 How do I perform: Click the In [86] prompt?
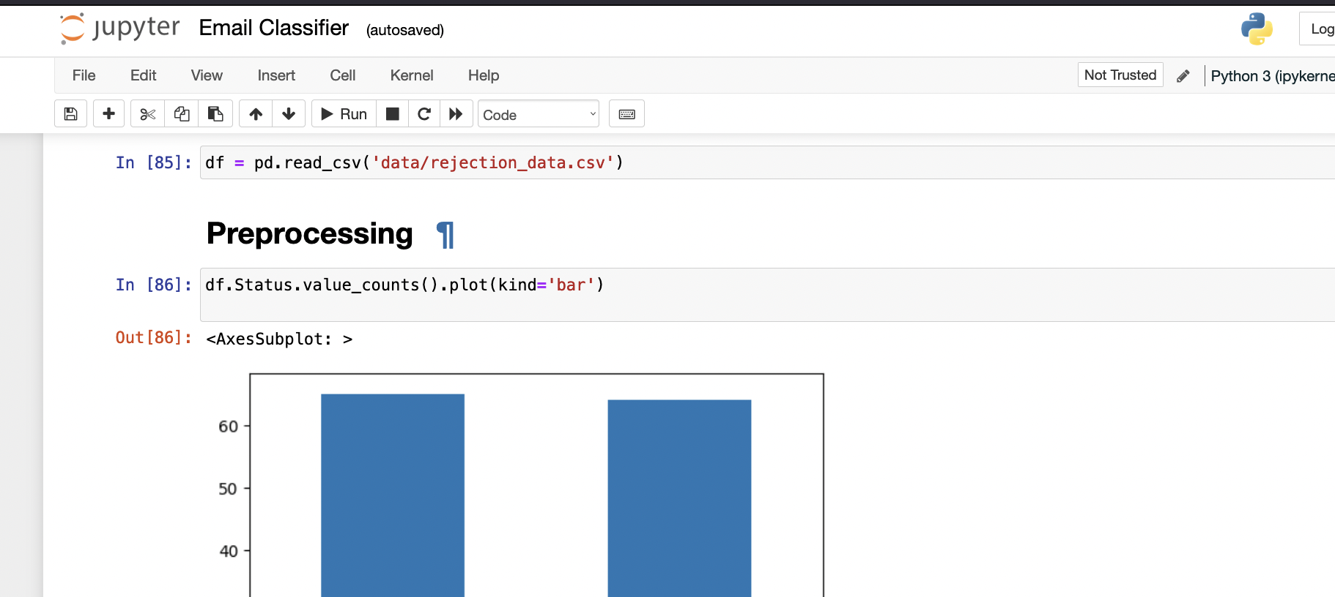154,285
